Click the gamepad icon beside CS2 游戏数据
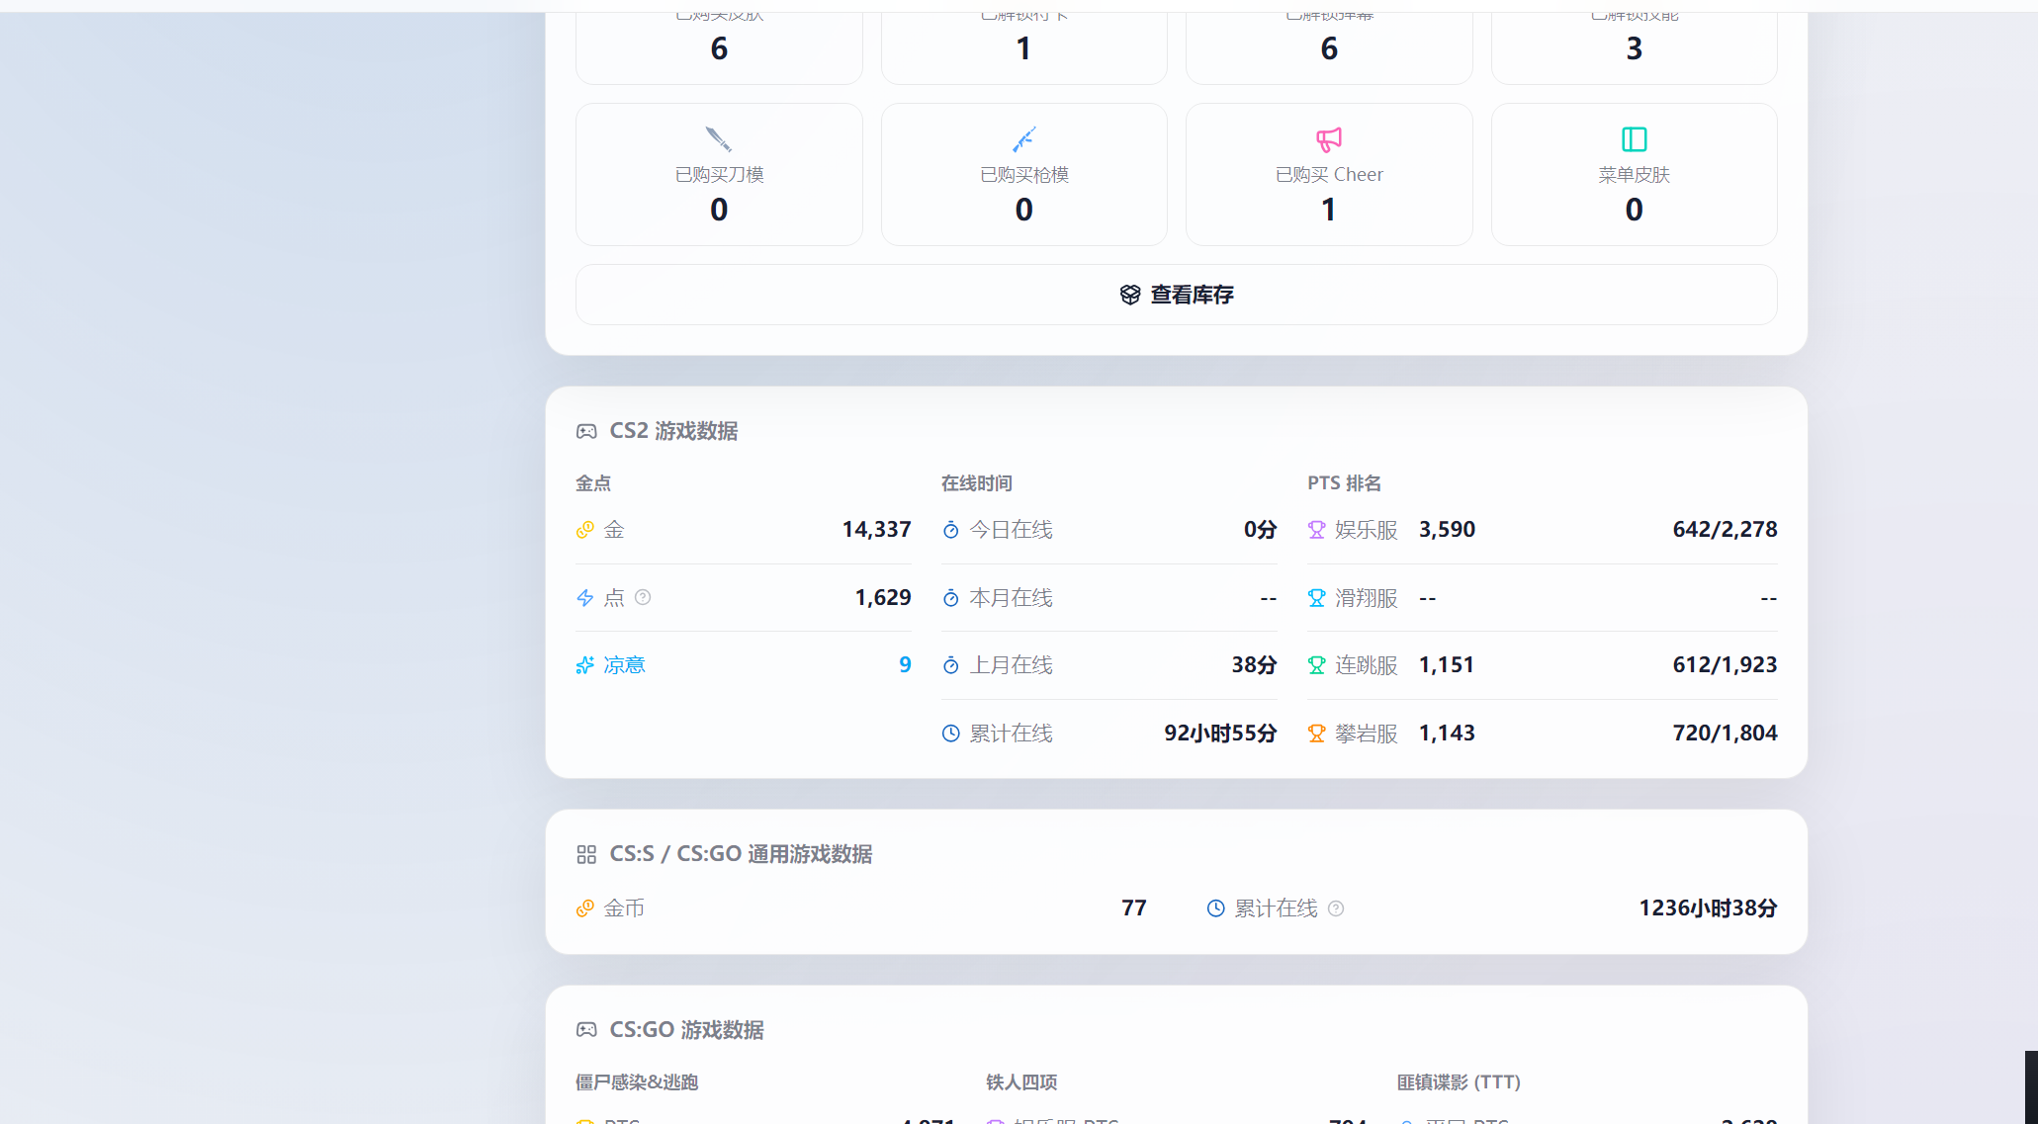Image resolution: width=2038 pixels, height=1124 pixels. 586,431
